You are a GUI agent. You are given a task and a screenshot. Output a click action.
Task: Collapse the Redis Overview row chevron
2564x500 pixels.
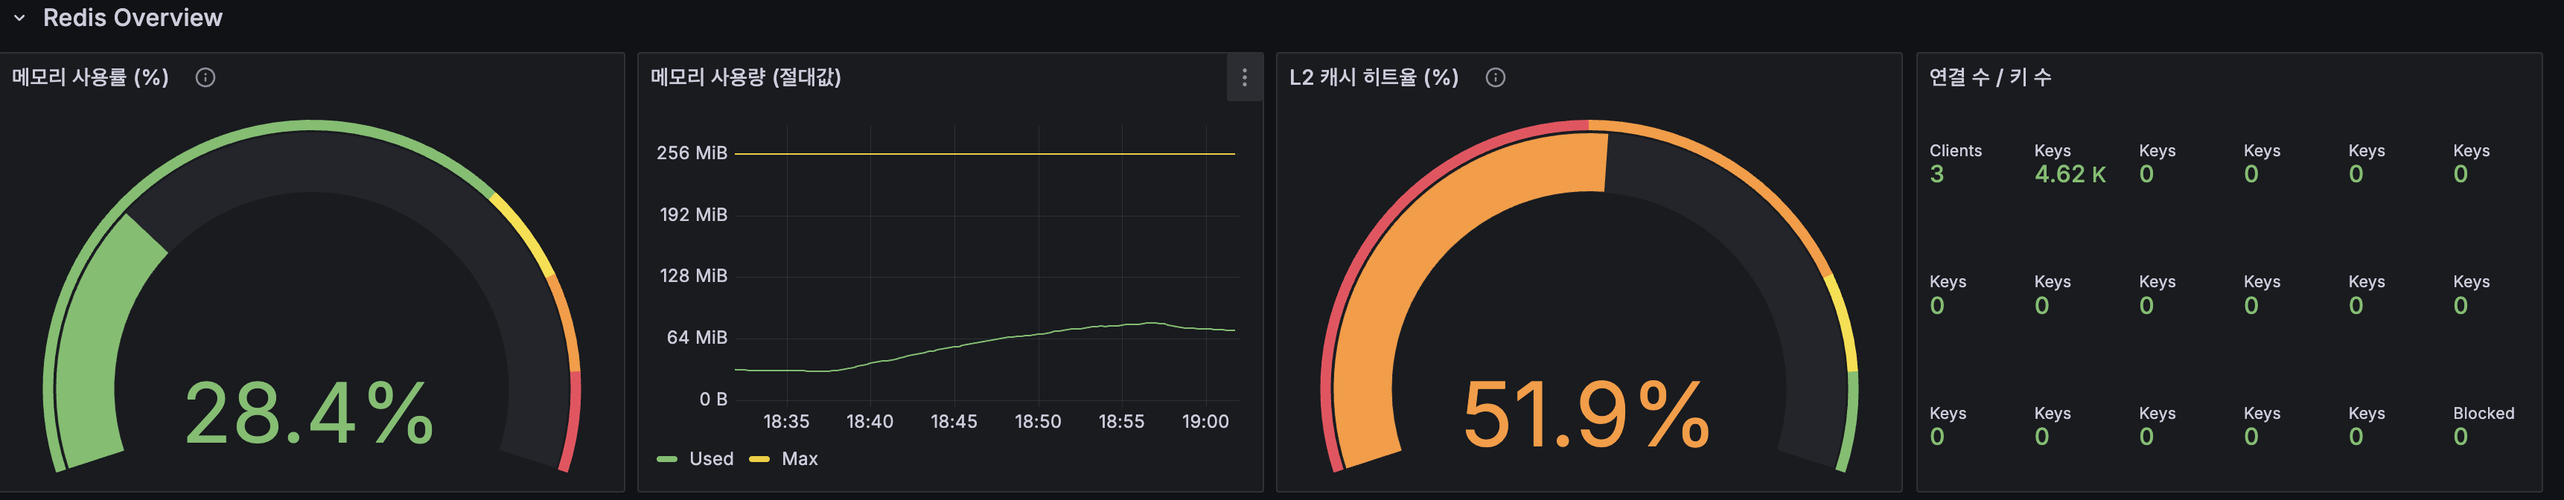[19, 18]
